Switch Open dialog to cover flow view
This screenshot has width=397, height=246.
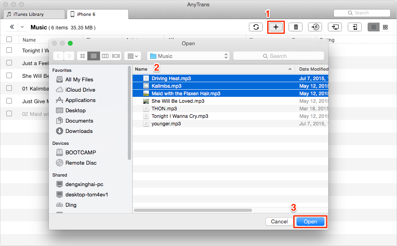coord(116,56)
